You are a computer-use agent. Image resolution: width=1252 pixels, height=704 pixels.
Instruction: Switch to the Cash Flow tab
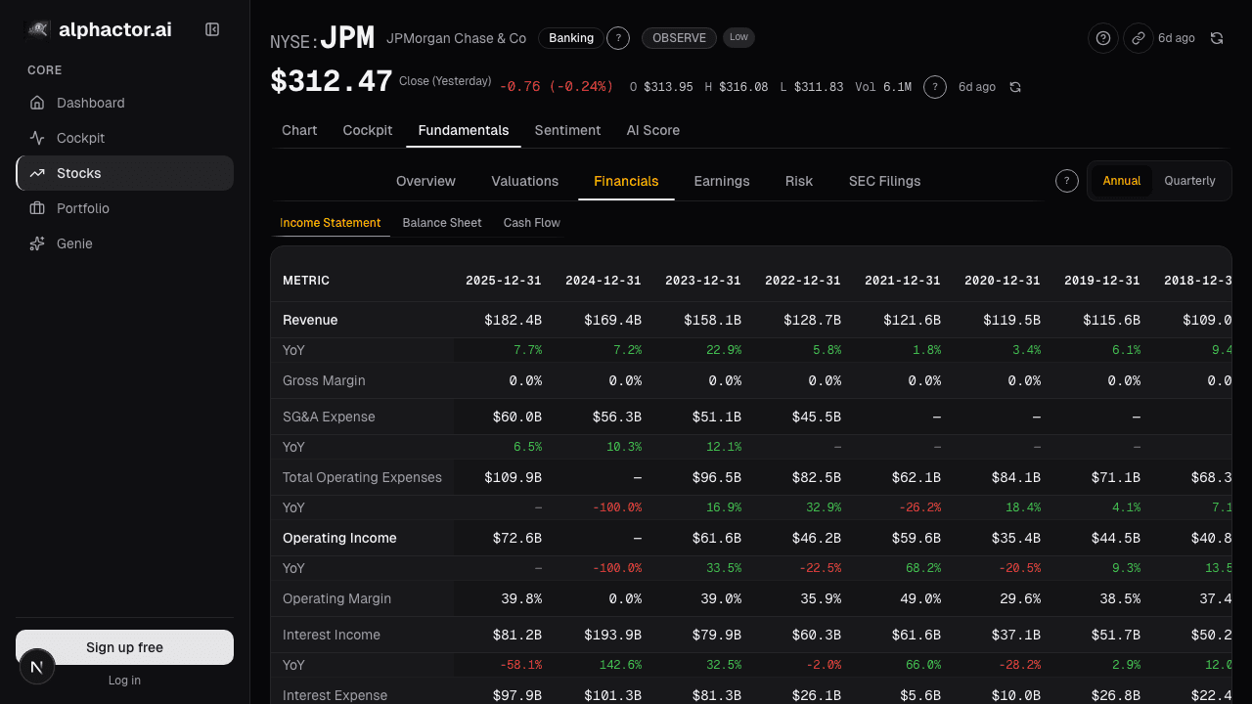(532, 223)
